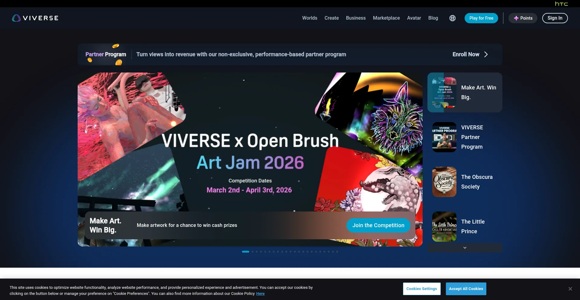The width and height of the screenshot is (580, 300).
Task: Jump to the second carousel dot
Action: (253, 252)
